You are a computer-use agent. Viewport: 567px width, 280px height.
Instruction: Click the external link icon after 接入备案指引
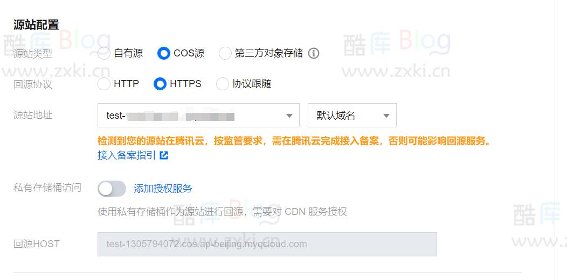pos(164,155)
